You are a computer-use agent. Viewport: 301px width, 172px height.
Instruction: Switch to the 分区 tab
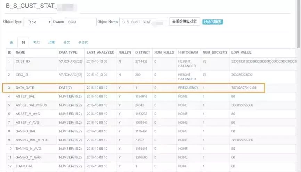click(66, 43)
